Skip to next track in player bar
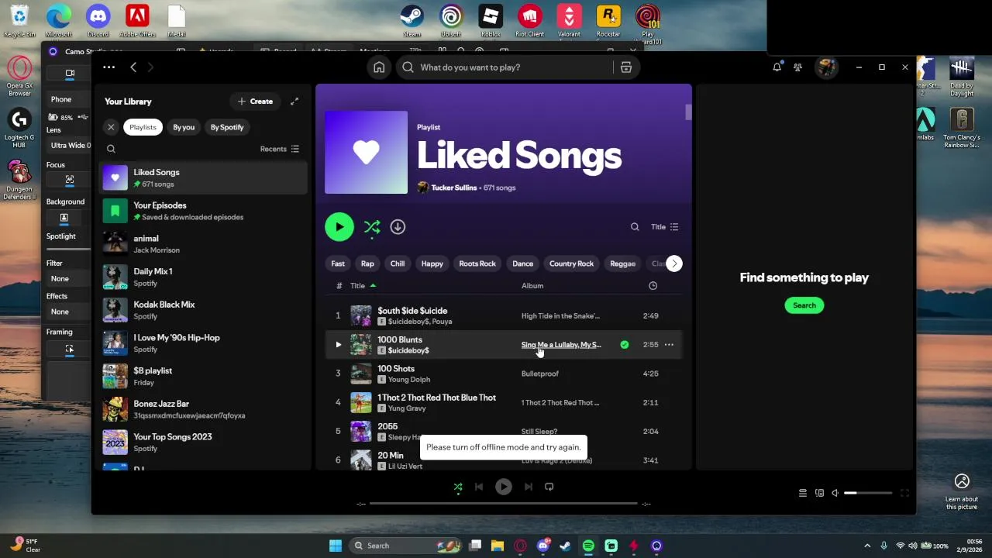Screen dimensions: 992x558 click(x=529, y=487)
